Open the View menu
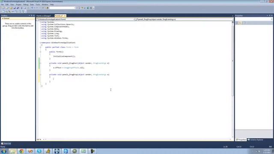The image size is (274, 154). [12, 5]
